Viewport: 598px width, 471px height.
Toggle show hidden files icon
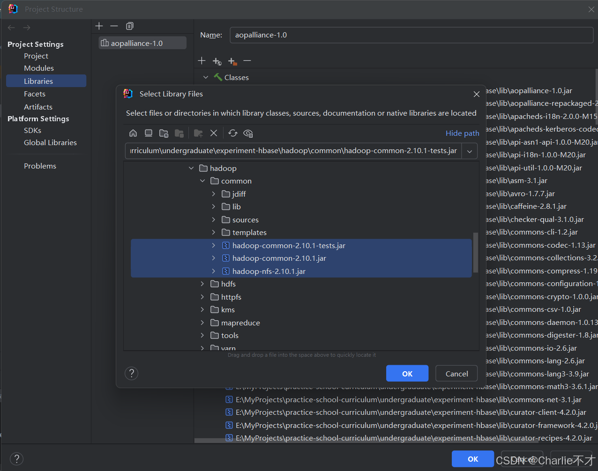click(248, 133)
